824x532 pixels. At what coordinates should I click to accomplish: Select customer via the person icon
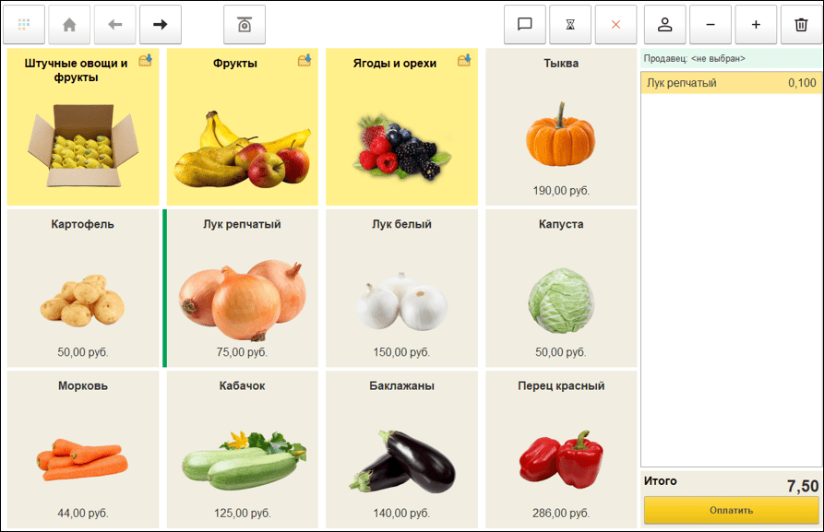(x=664, y=25)
